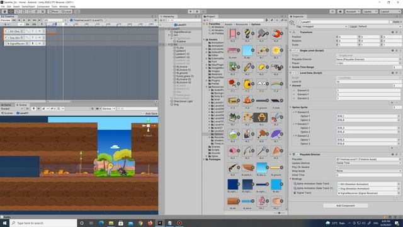This screenshot has width=403, height=227.
Task: Click the red magnet option thumbnail
Action: coord(276,33)
